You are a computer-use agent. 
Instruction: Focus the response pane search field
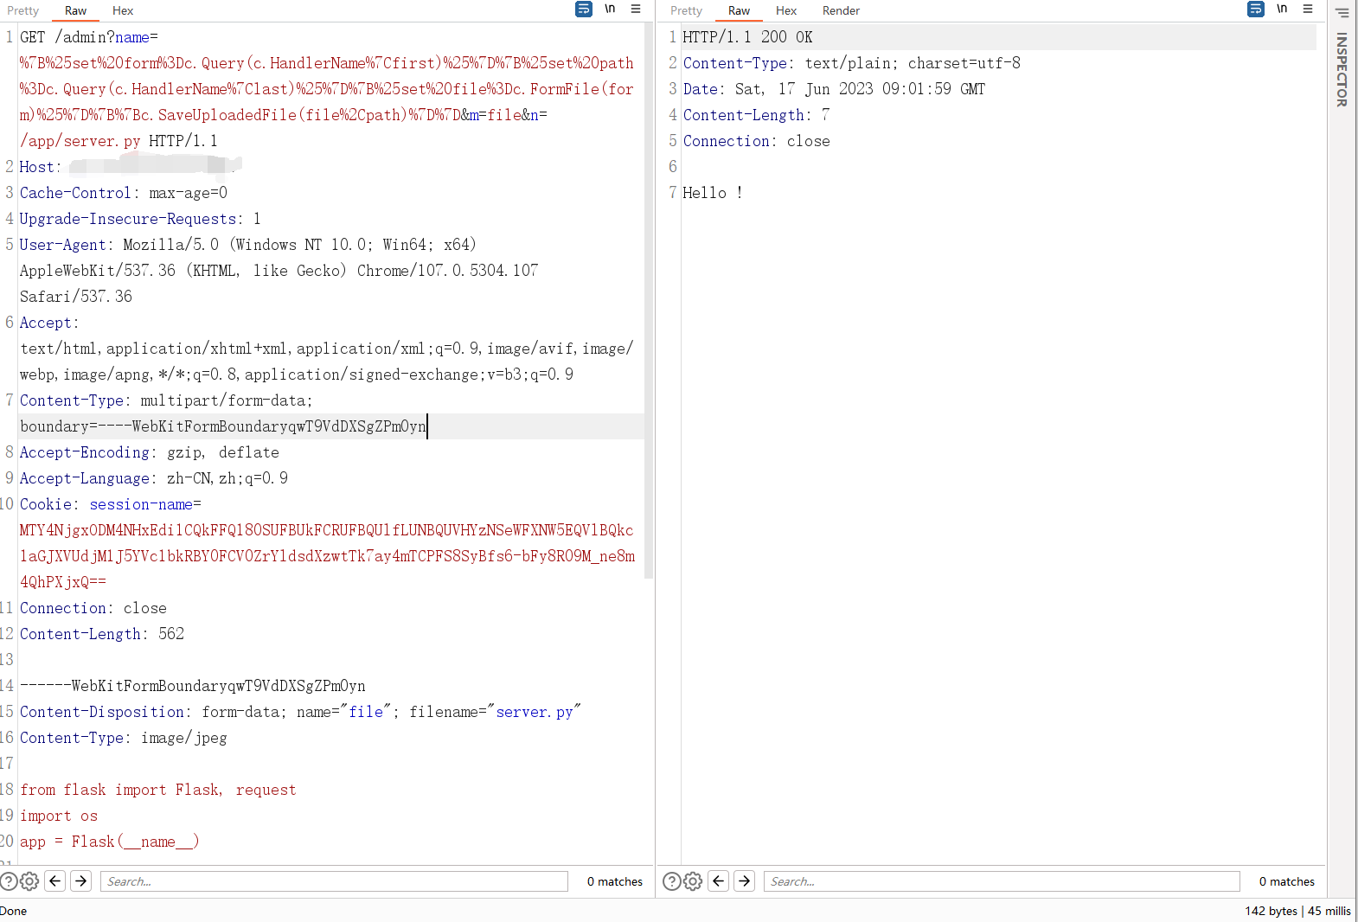coord(1002,881)
